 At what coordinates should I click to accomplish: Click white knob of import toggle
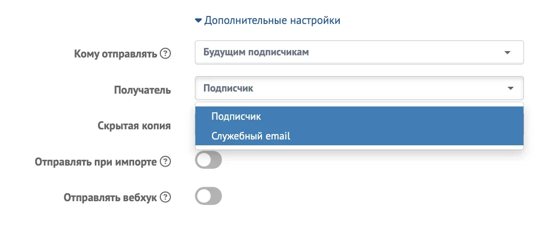tap(204, 160)
